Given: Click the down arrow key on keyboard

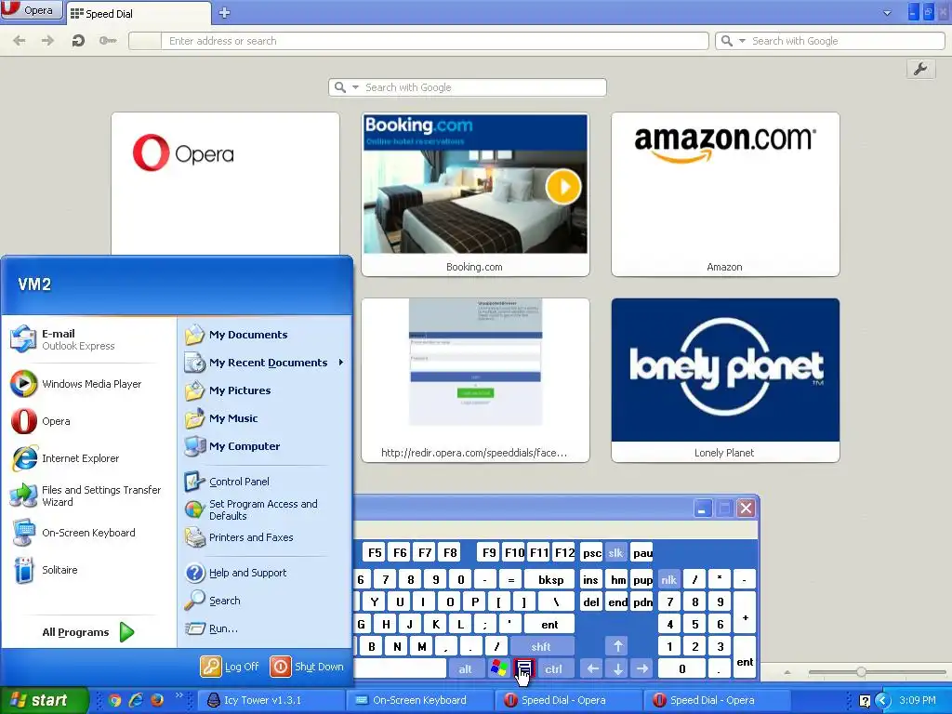Looking at the screenshot, I should click(618, 669).
